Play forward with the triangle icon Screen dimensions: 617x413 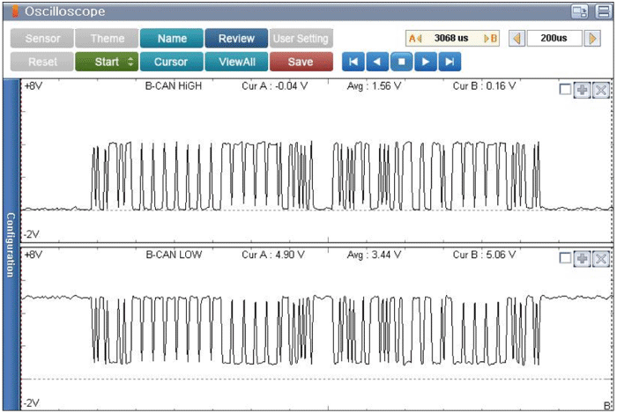[426, 62]
